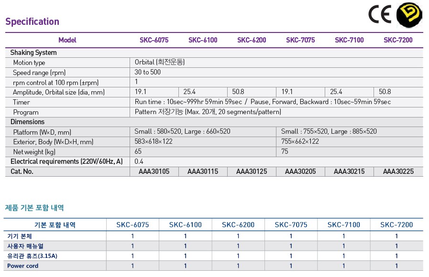The width and height of the screenshot is (429, 277).
Task: Click the SKC-7200 spec table header
Action: [x=398, y=40]
